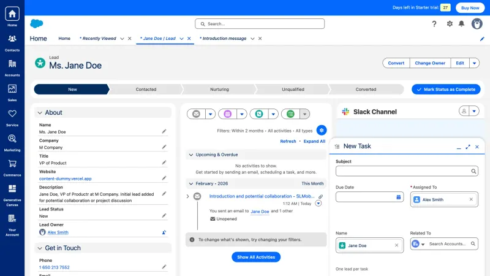Open Generative Canvas in the sidebar

[12, 195]
